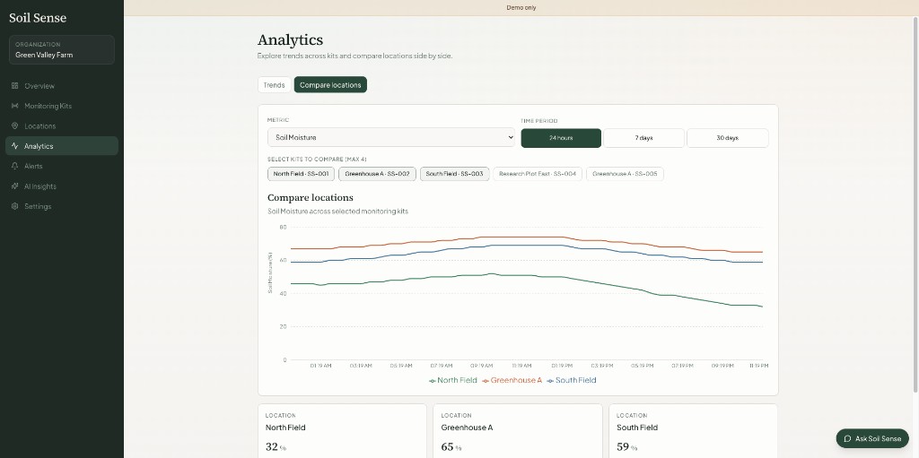Open the Green Valley Farm organization selector
Image resolution: width=919 pixels, height=458 pixels.
pos(62,50)
